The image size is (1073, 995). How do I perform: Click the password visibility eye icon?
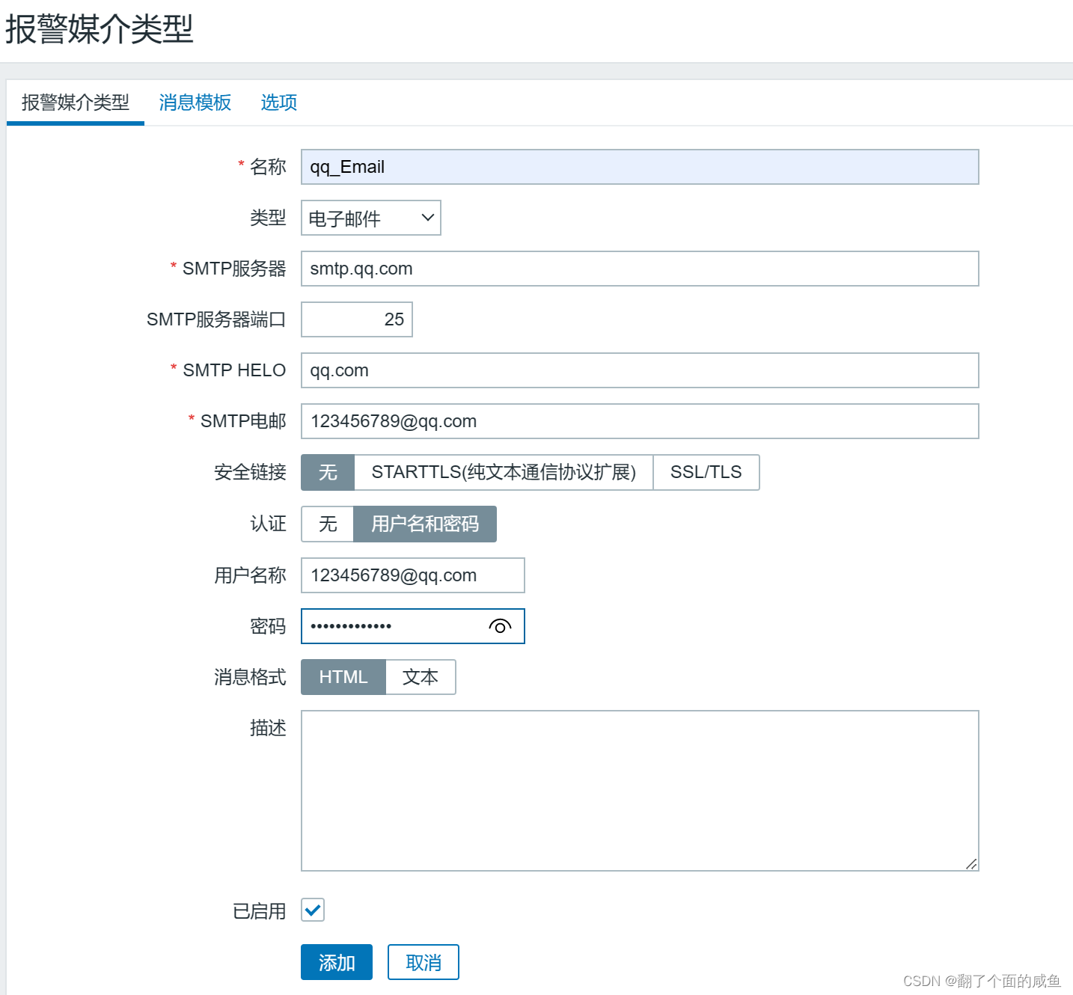coord(500,627)
